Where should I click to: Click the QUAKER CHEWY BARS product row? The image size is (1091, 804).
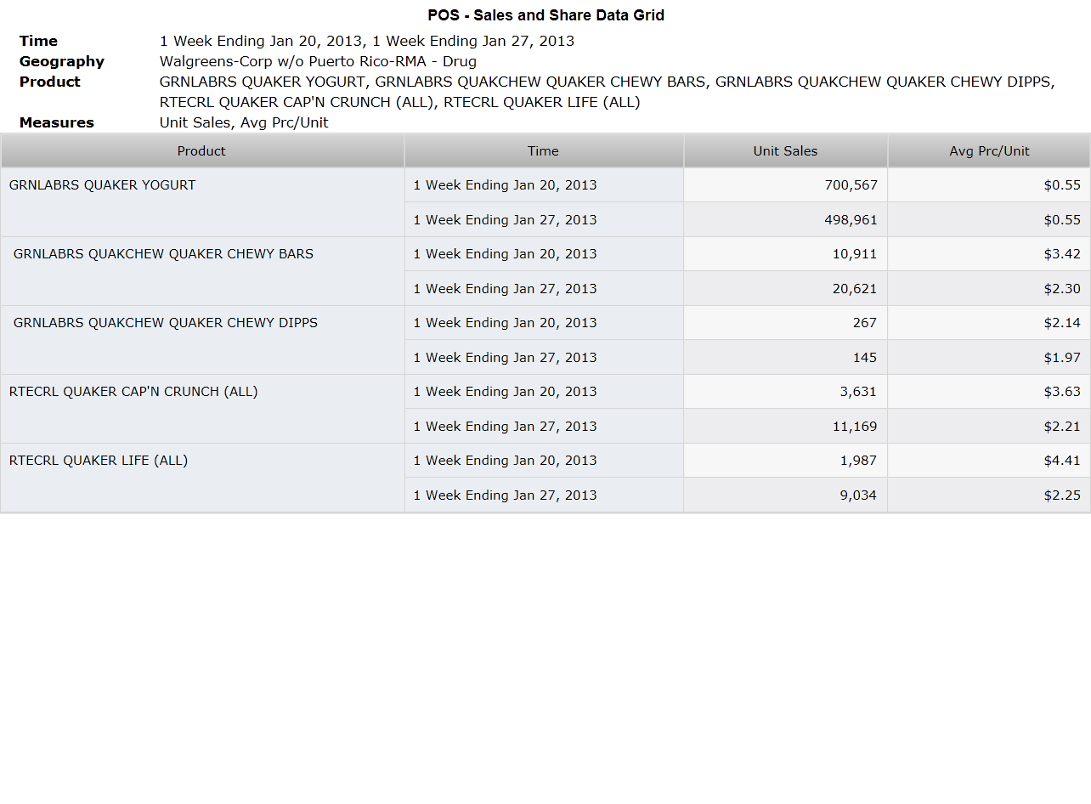pos(202,271)
